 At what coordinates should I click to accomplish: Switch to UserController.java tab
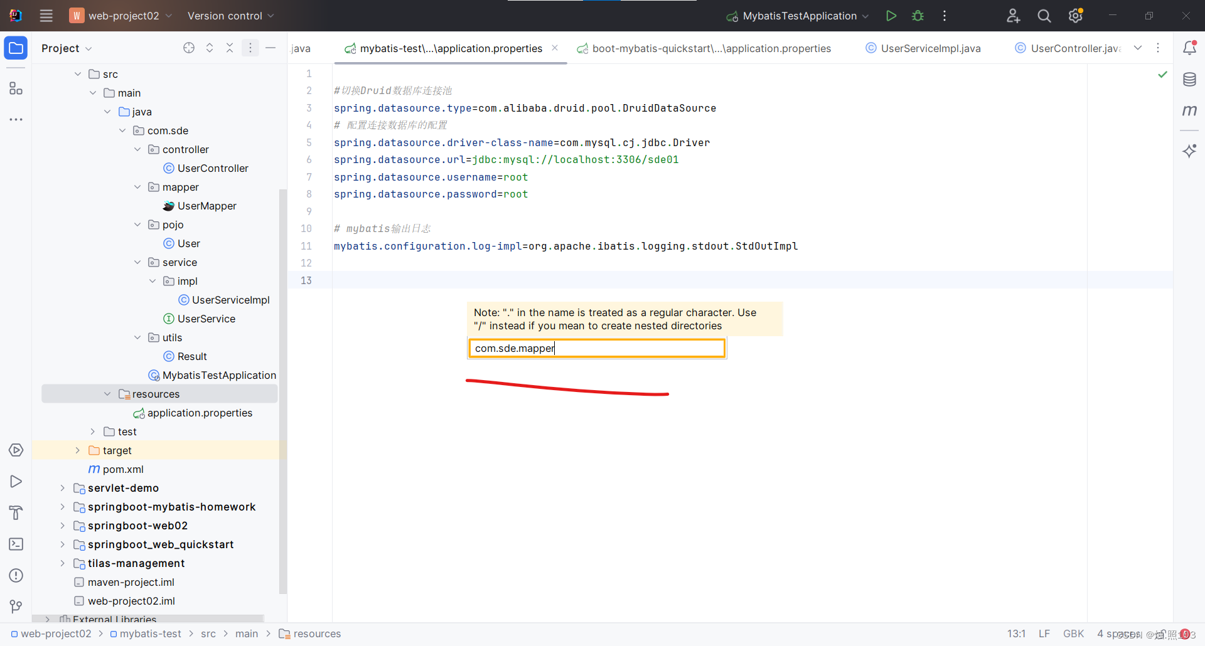tap(1068, 48)
